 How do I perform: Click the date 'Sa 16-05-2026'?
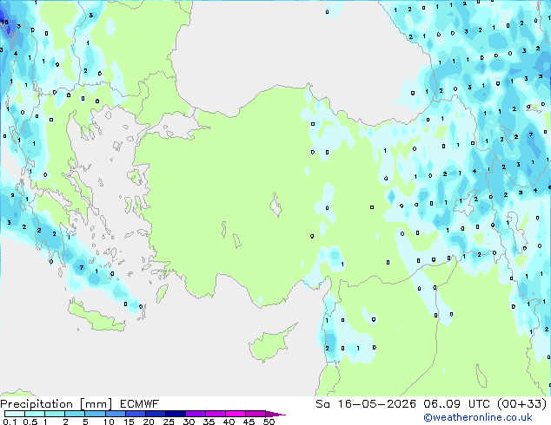[366, 404]
